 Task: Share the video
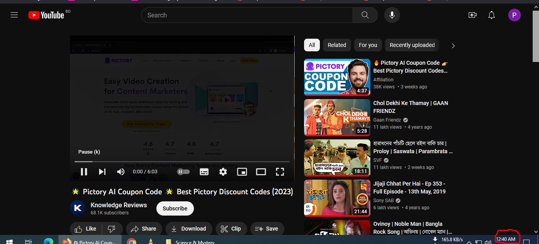(x=144, y=229)
